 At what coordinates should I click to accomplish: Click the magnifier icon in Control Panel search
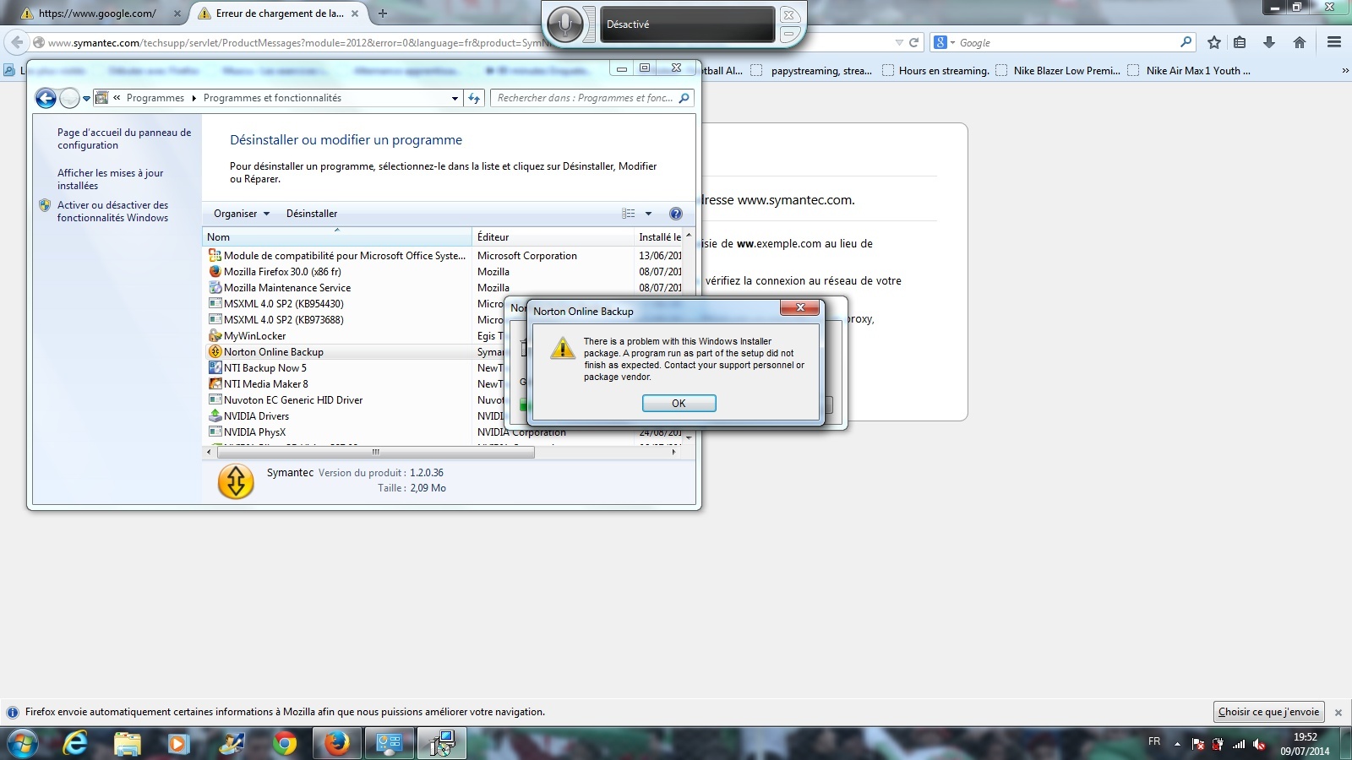[x=684, y=98]
